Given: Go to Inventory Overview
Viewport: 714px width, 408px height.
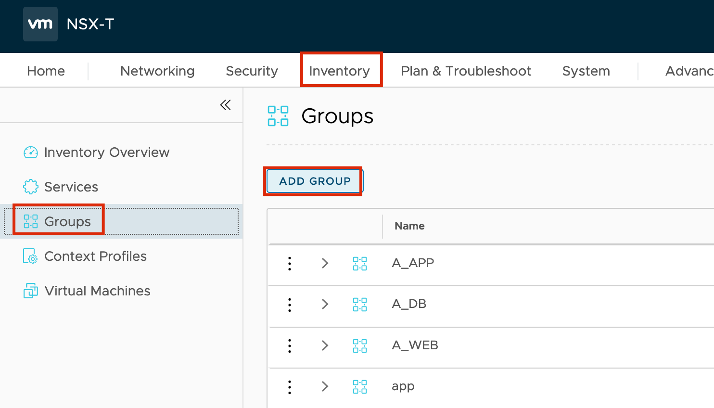Looking at the screenshot, I should 107,152.
